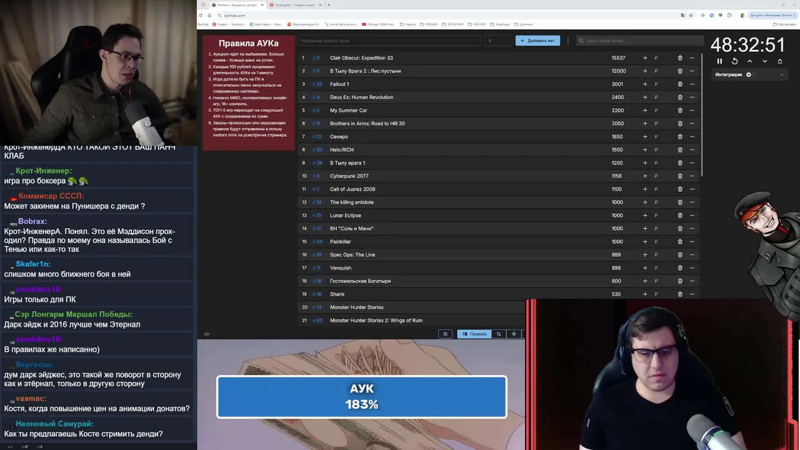Remove the Fallout 1 lot
Image resolution: width=800 pixels, height=450 pixels.
680,84
